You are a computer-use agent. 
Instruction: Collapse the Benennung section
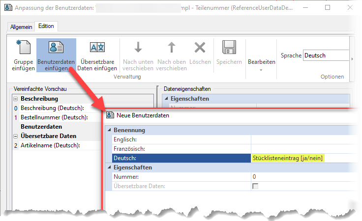pos(109,130)
